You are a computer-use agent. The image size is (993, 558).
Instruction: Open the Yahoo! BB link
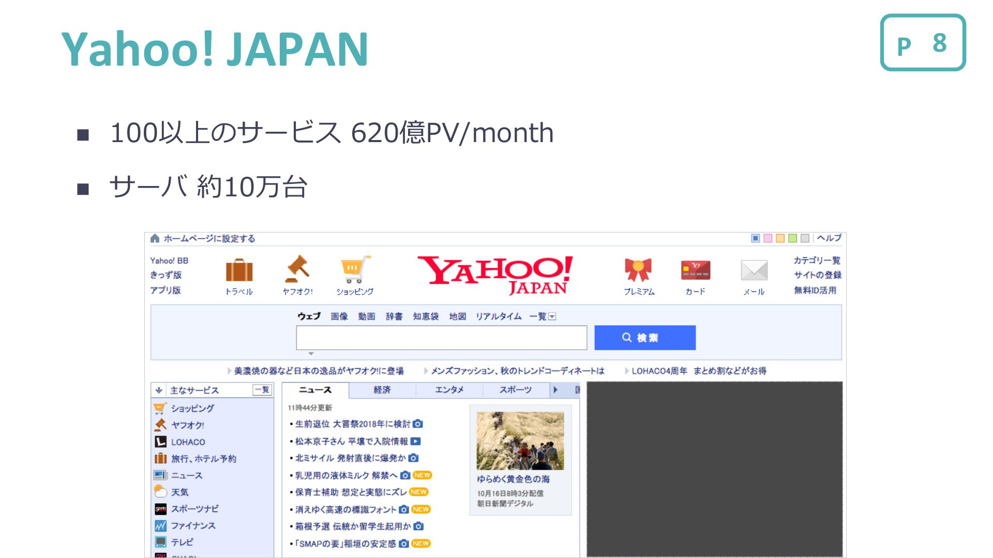coord(169,260)
